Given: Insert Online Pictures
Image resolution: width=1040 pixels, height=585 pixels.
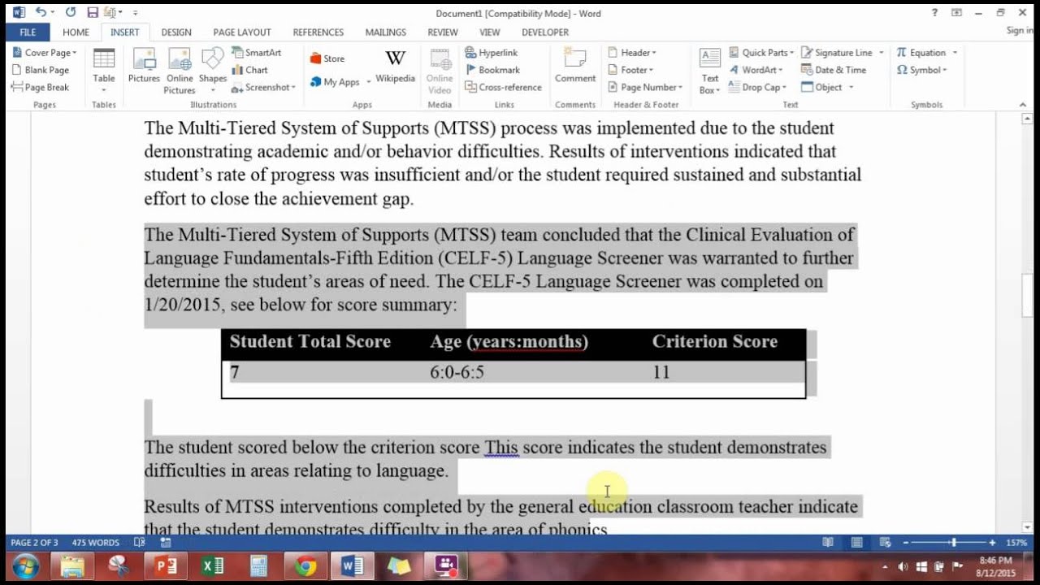Looking at the screenshot, I should (180, 71).
